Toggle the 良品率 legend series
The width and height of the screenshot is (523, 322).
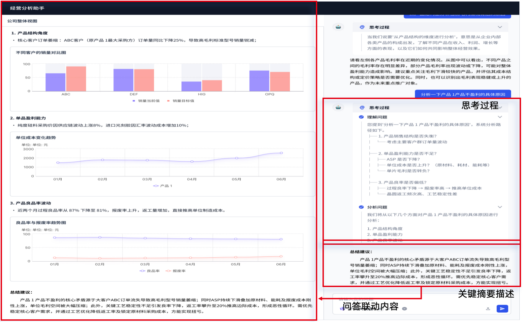pyautogui.click(x=150, y=271)
